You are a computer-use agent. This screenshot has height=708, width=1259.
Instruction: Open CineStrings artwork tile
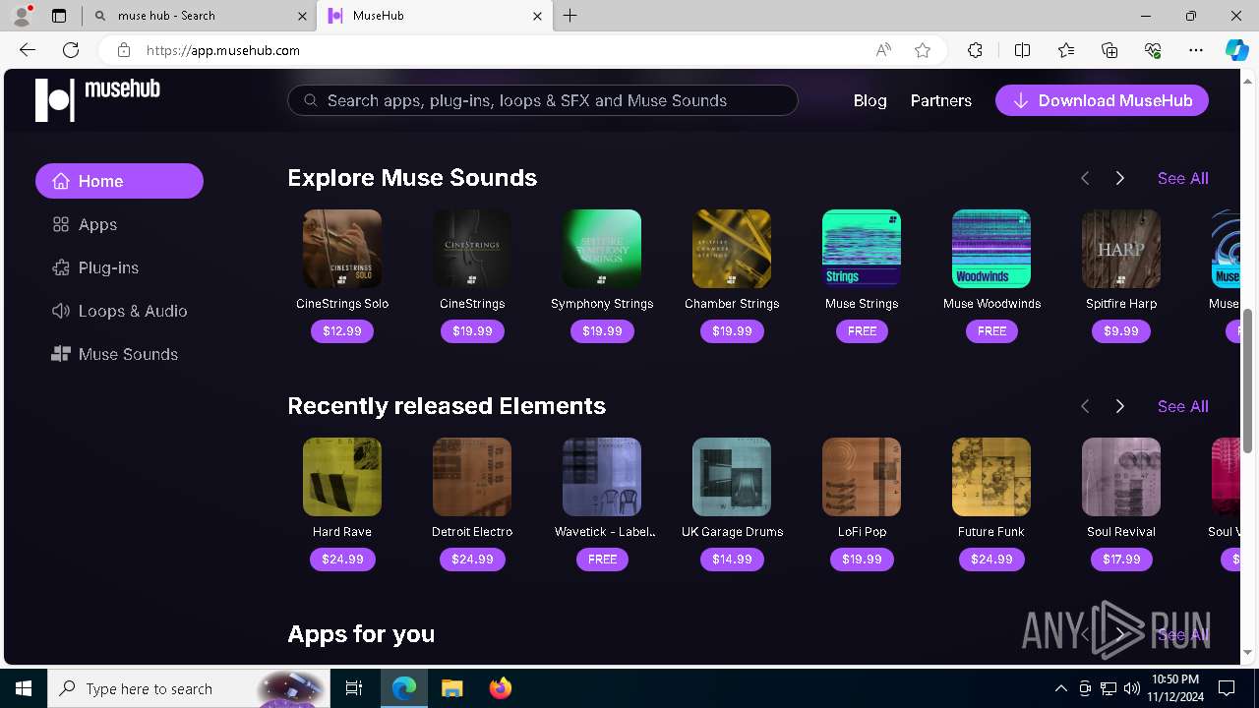pyautogui.click(x=472, y=249)
